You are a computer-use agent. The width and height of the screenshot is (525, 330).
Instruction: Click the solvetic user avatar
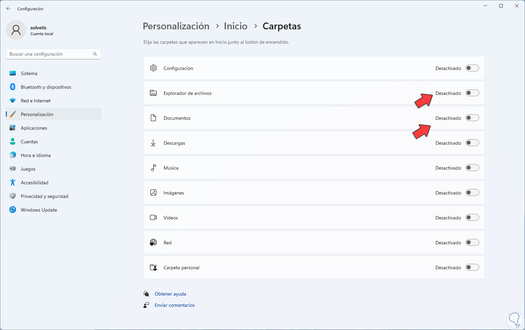[16, 30]
